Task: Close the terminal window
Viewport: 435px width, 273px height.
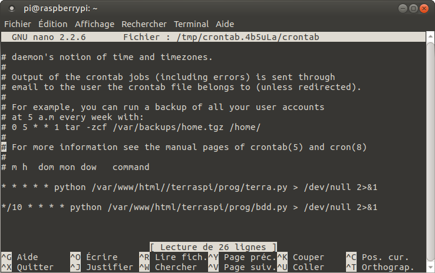Action: pos(424,8)
